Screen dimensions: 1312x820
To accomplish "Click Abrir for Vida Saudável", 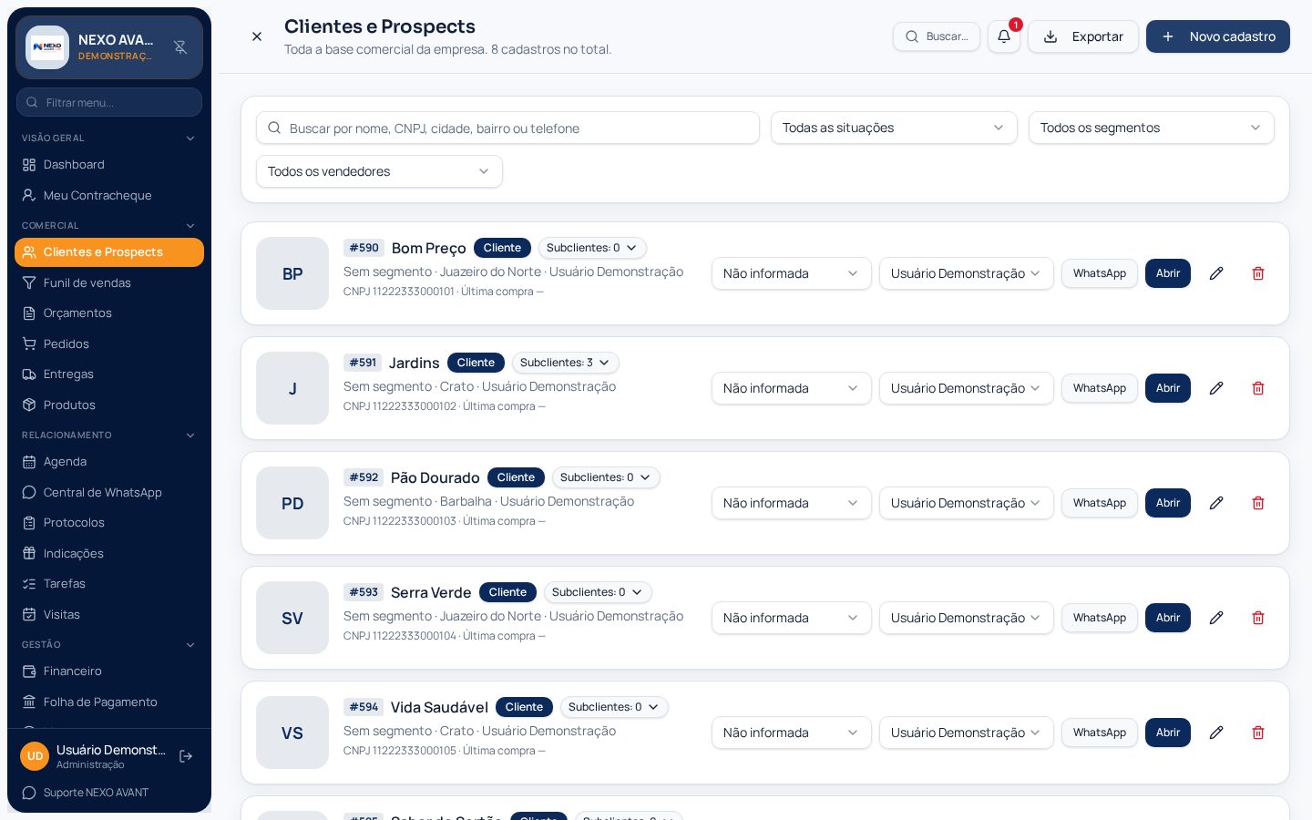I will [1168, 733].
